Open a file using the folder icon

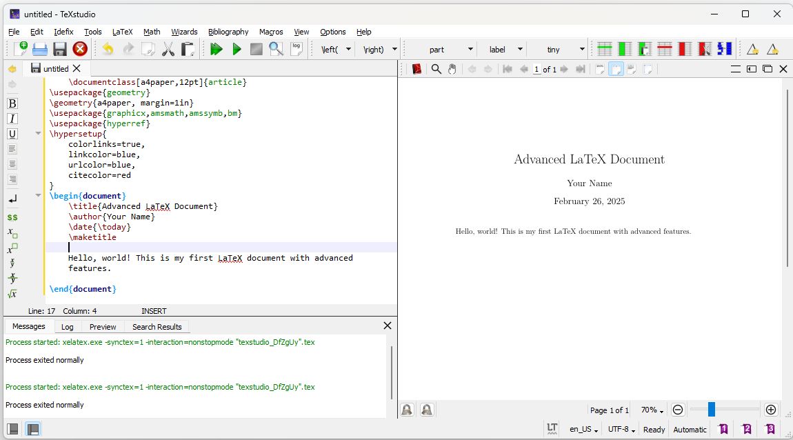[x=40, y=49]
